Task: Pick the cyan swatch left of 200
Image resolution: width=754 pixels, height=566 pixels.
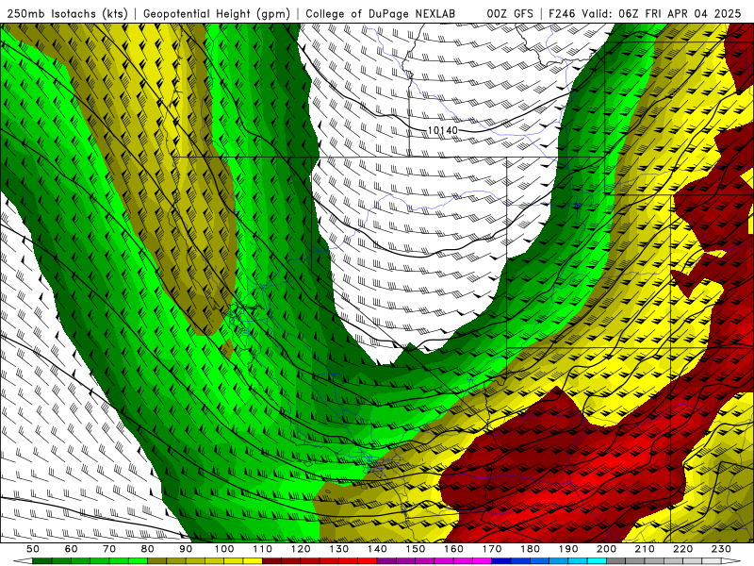Action: tap(597, 561)
